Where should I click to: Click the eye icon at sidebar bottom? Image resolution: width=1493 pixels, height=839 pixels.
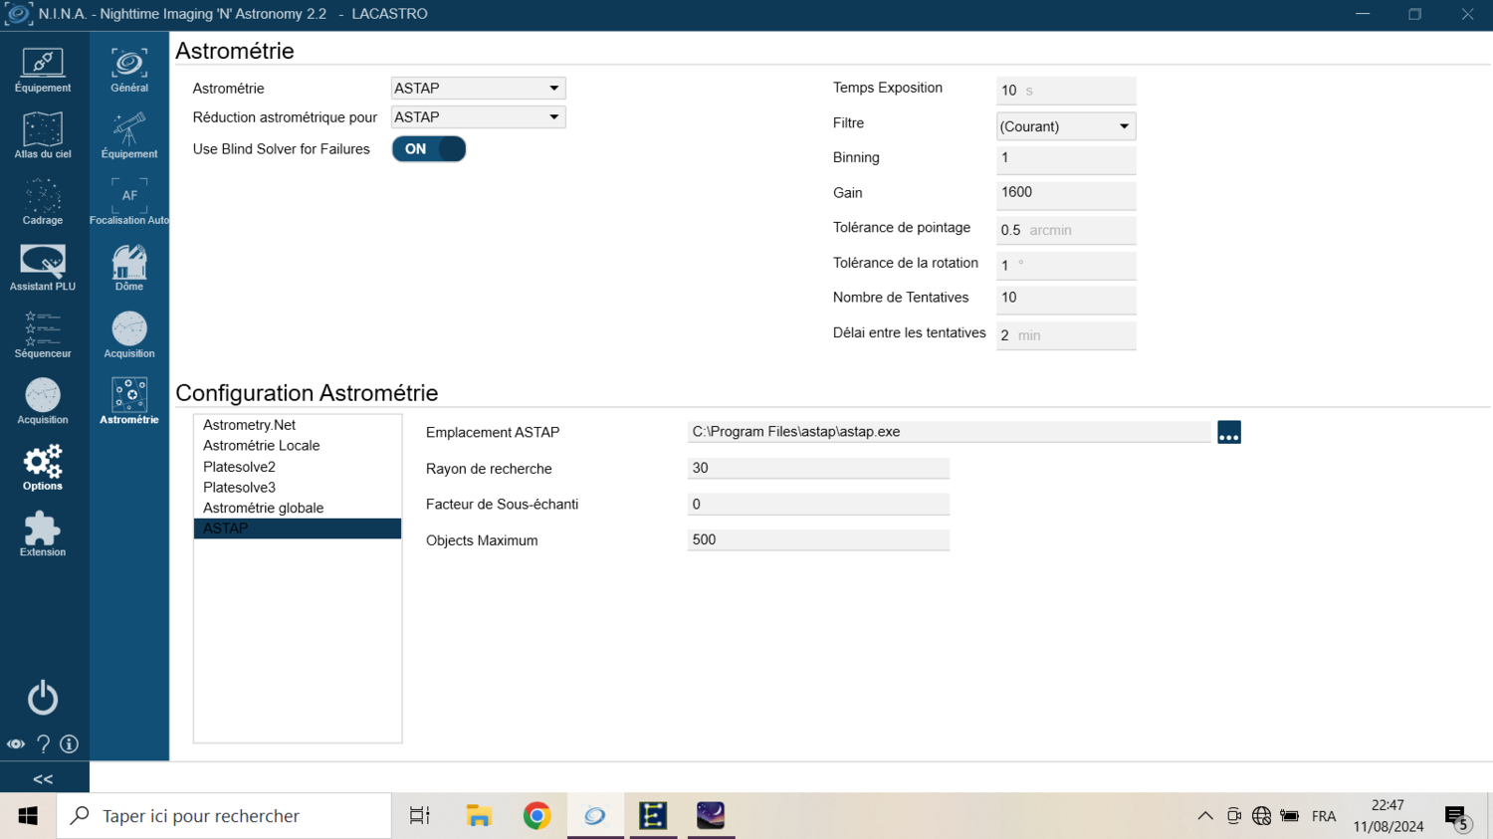(x=16, y=744)
